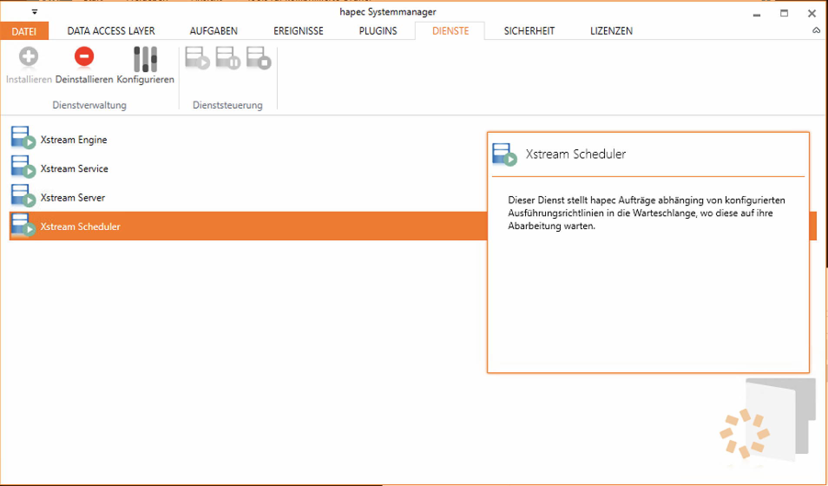The image size is (828, 486).
Task: Click the Installieren plus icon
Action: click(x=29, y=58)
